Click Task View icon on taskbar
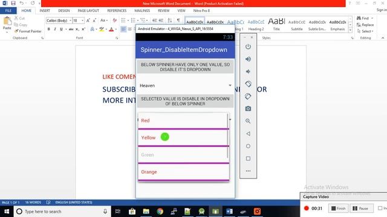Screen dimensions: 387x217 click(x=118, y=212)
